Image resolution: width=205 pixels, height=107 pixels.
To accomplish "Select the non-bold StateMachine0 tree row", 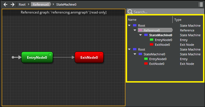I will (154, 54).
